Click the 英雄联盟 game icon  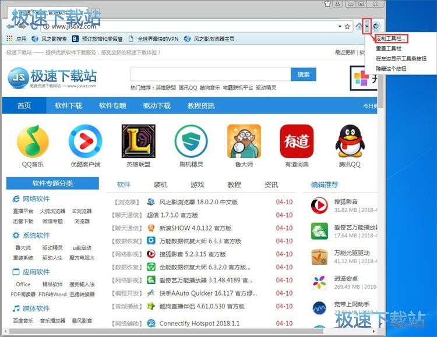coord(138,141)
